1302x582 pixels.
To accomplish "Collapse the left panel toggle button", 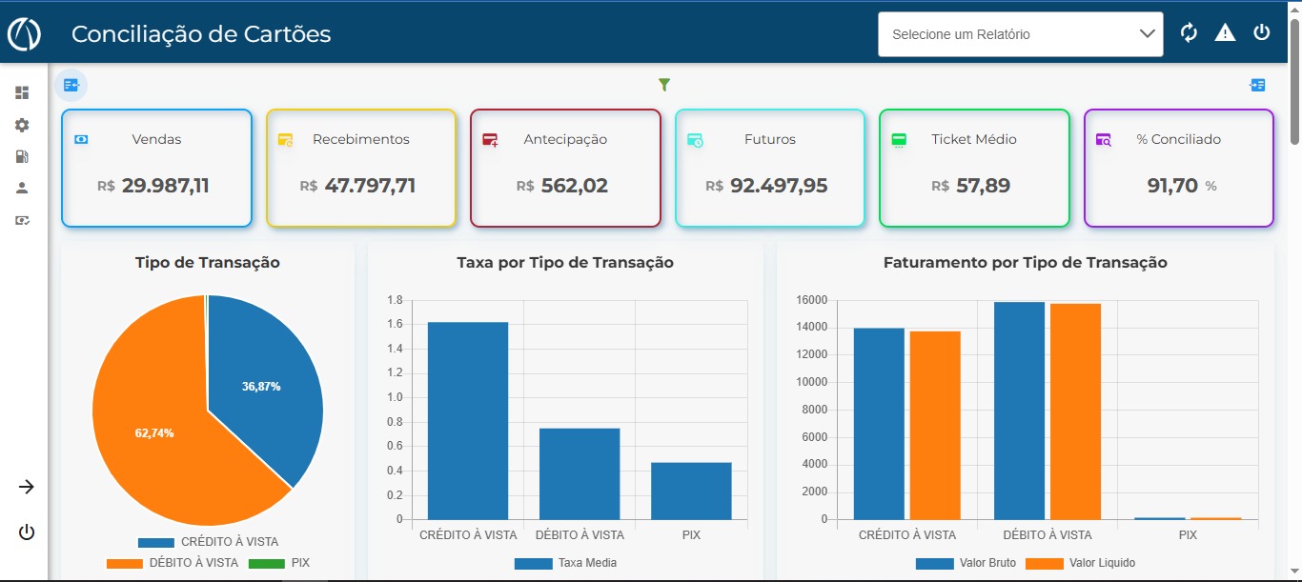I will pos(71,85).
